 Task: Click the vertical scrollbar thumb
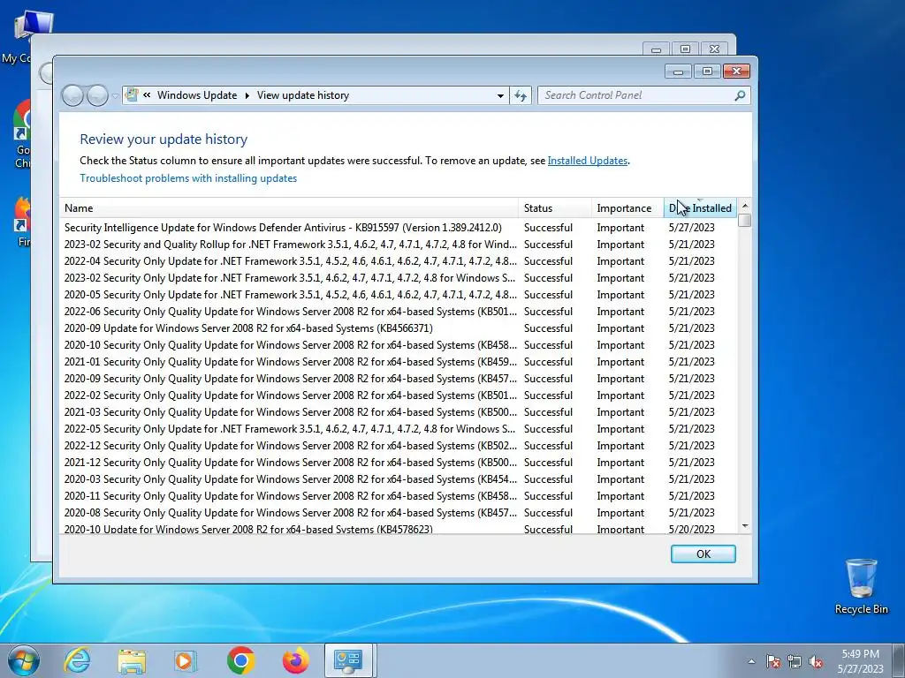[x=744, y=220]
